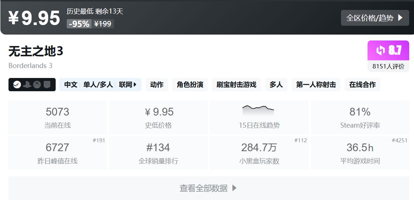
Task: Select the 角色扮演 genre tag
Action: coord(190,85)
